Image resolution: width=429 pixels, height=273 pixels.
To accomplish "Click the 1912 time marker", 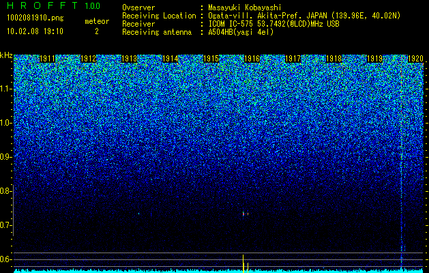I will point(89,59).
